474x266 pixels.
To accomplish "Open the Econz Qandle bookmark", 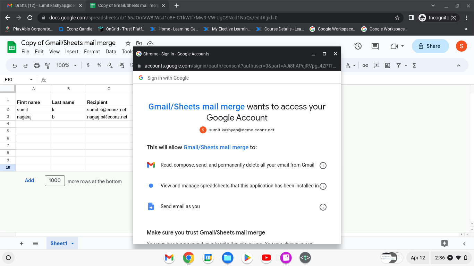I will (x=76, y=29).
